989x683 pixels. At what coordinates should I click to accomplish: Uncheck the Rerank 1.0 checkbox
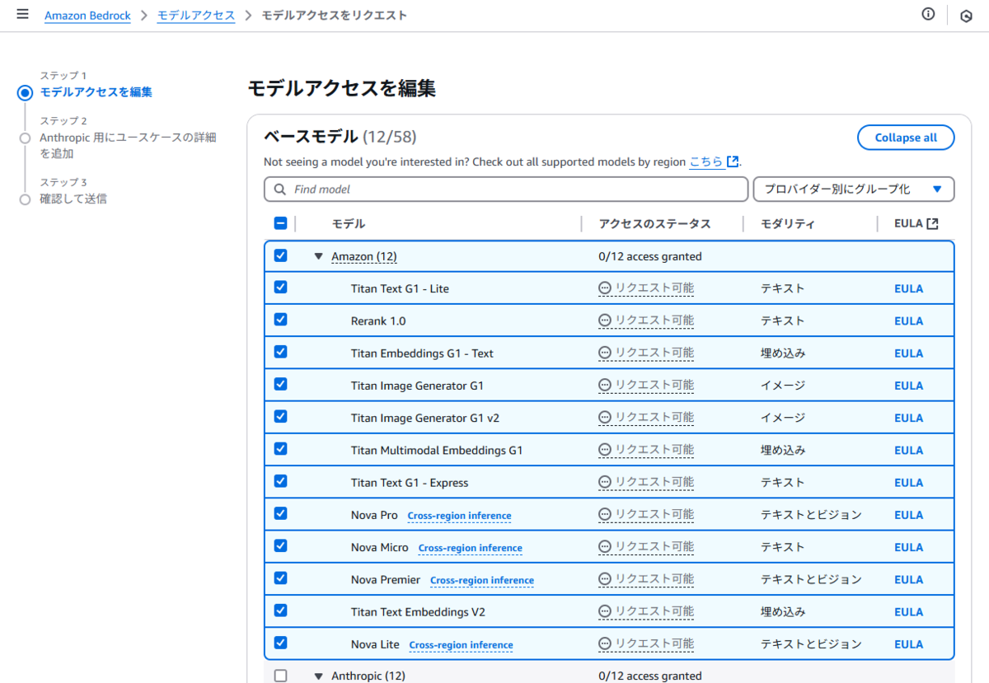(x=280, y=320)
